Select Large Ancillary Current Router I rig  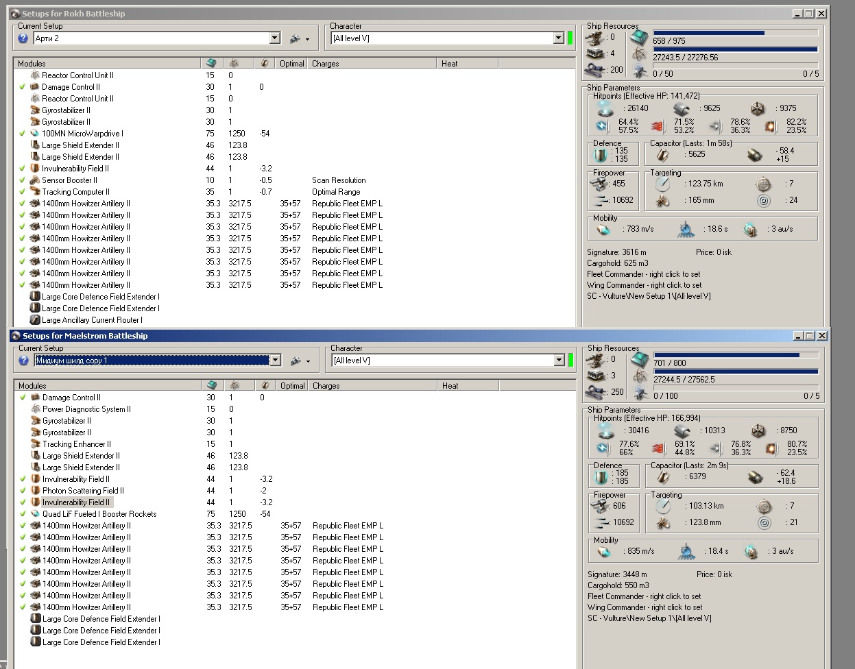coord(92,320)
